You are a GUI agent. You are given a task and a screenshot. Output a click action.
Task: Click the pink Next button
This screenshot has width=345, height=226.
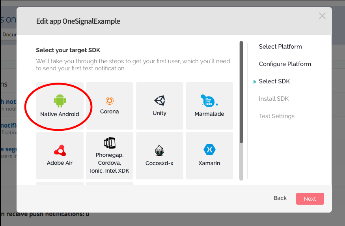(x=310, y=199)
